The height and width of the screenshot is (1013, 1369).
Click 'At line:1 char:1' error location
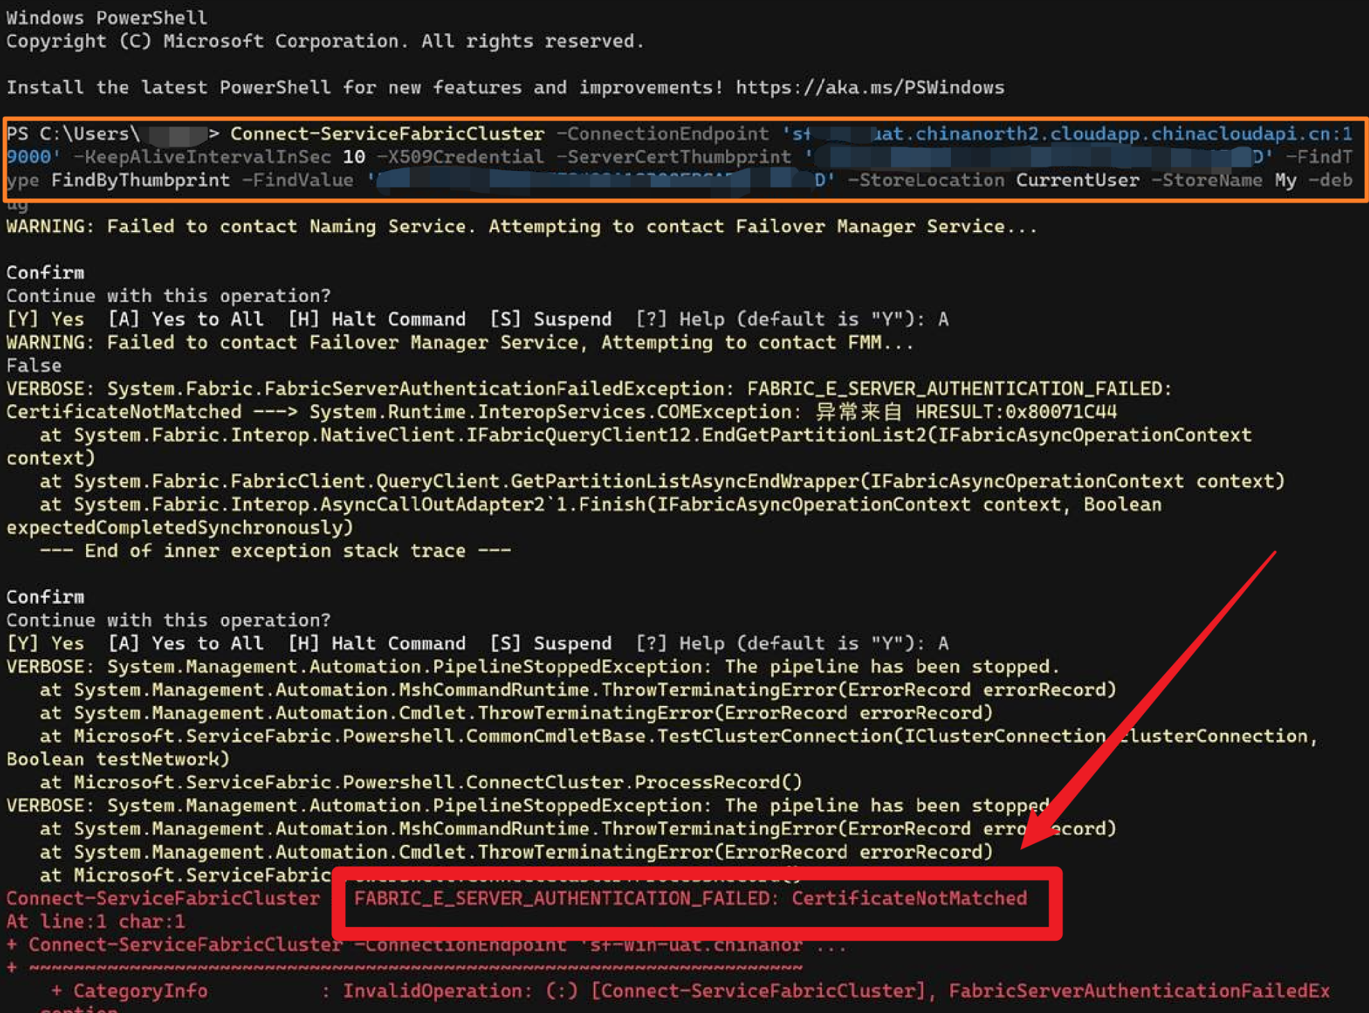click(x=95, y=921)
